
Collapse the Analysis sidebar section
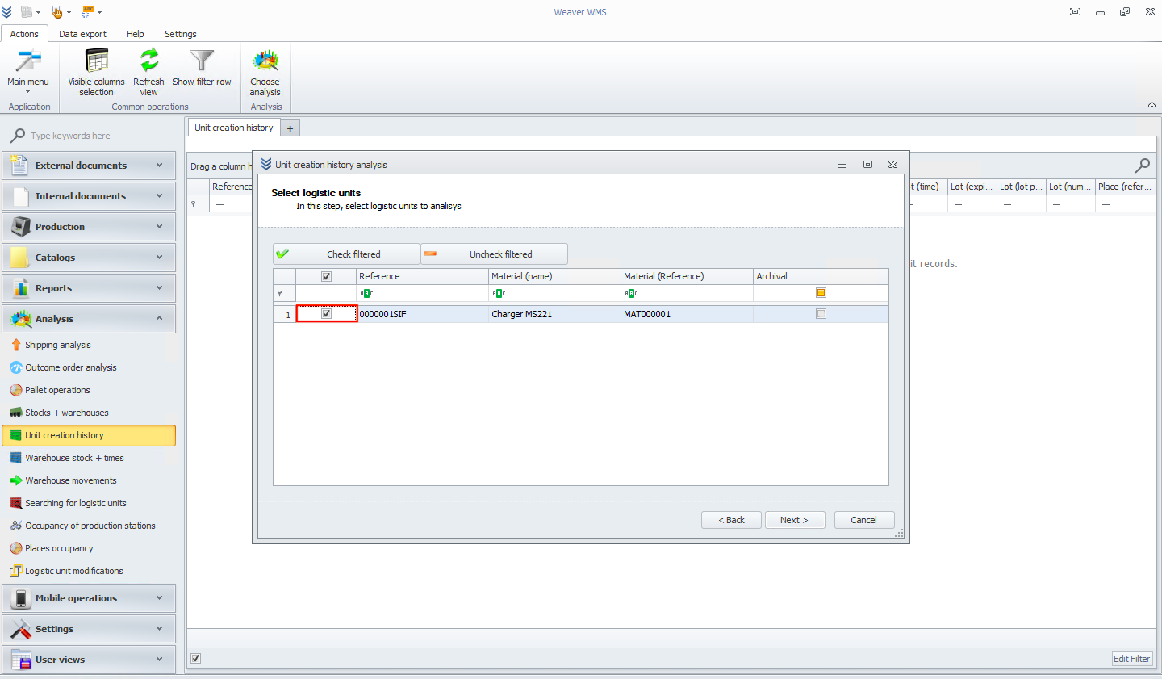click(89, 319)
